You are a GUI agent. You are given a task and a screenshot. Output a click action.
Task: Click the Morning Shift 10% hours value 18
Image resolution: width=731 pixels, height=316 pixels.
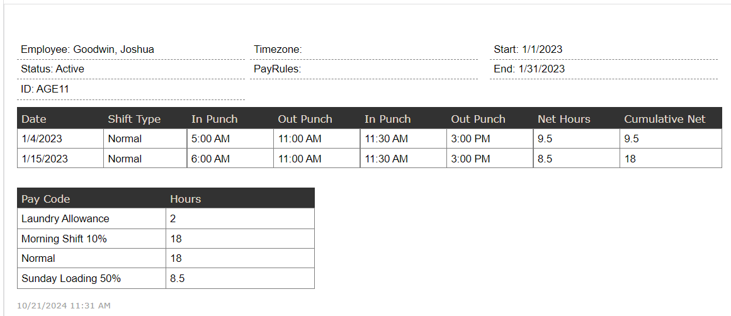pos(240,239)
